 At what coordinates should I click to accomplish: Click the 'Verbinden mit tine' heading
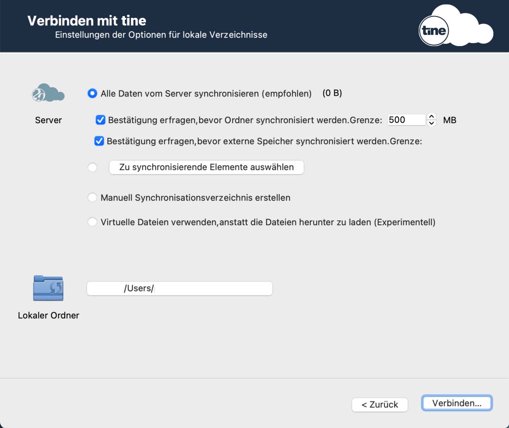tap(87, 21)
